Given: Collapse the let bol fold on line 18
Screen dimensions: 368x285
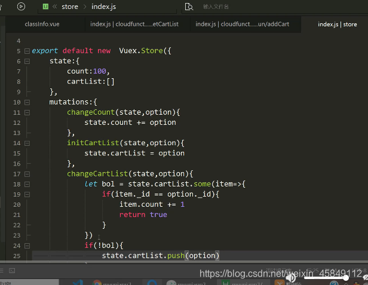Looking at the screenshot, I should coord(27,184).
